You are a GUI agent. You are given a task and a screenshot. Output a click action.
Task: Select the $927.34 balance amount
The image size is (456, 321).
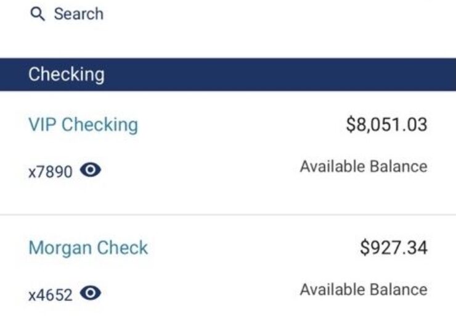[x=394, y=248]
